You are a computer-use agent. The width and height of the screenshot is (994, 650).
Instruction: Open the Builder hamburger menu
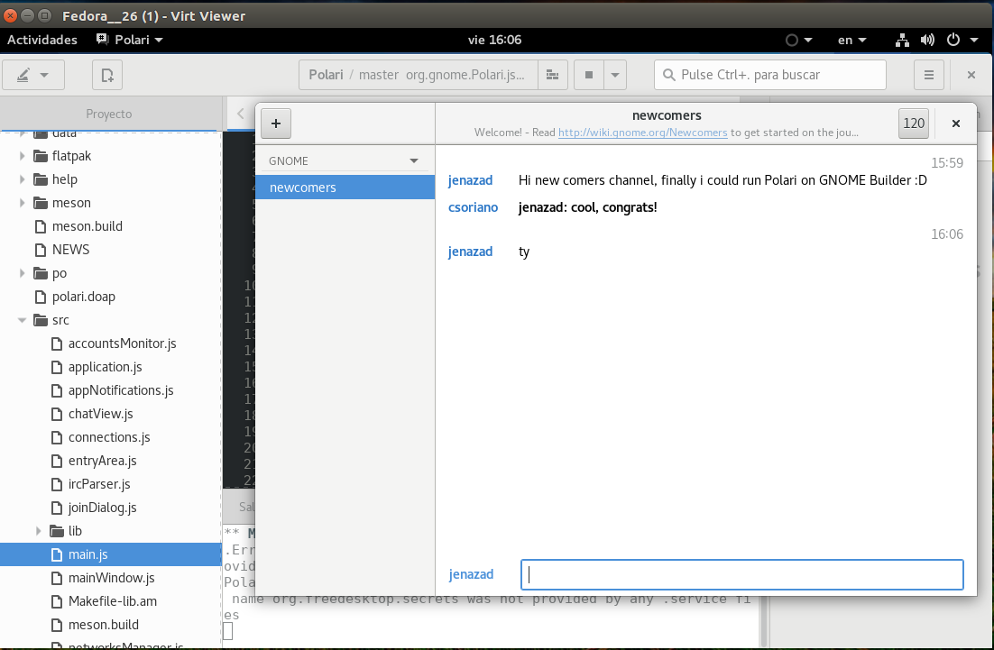(929, 76)
